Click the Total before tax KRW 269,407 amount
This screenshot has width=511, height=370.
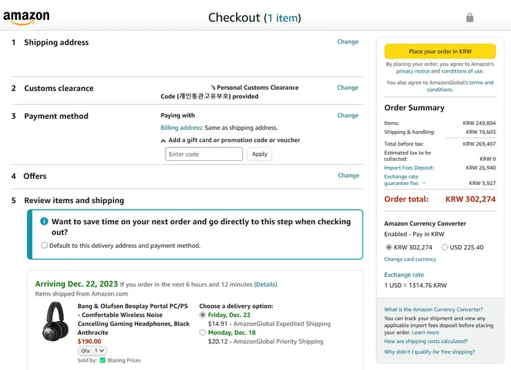click(479, 144)
